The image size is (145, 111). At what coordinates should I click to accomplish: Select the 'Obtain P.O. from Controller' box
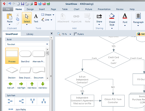tap(113, 101)
